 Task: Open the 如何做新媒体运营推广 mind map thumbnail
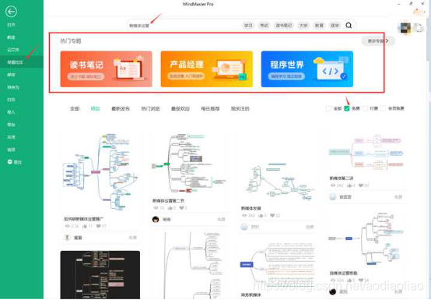point(100,172)
